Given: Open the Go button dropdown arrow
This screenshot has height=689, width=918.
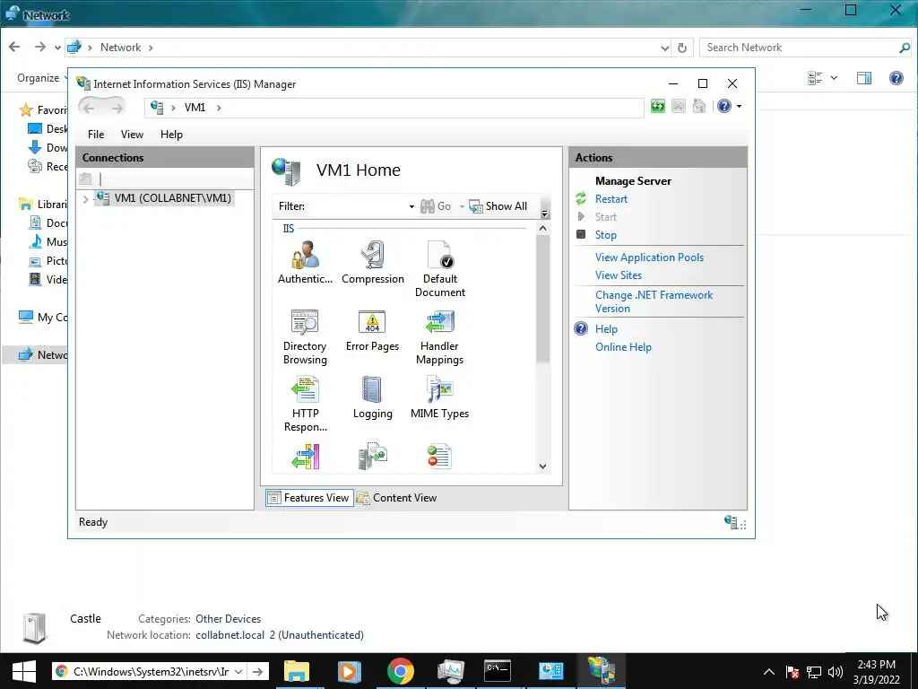Looking at the screenshot, I should 462,206.
